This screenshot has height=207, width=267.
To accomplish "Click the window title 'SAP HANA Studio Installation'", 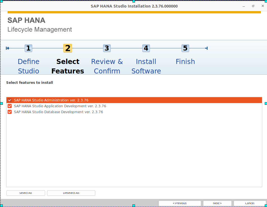I will [134, 6].
